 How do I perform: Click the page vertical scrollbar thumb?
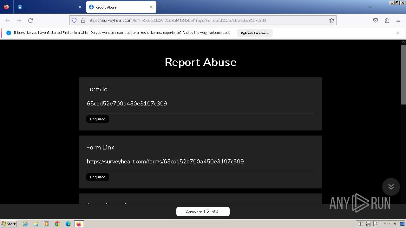tap(403, 74)
